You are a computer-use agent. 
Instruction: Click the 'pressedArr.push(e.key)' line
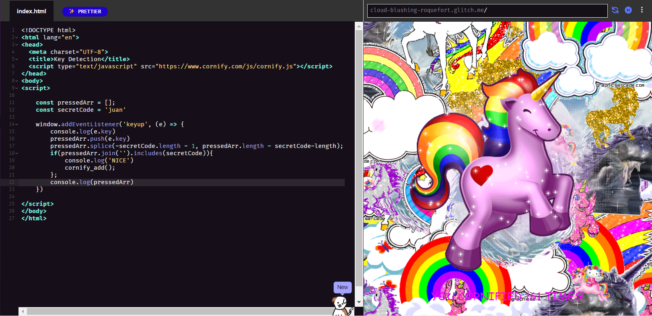pyautogui.click(x=90, y=139)
